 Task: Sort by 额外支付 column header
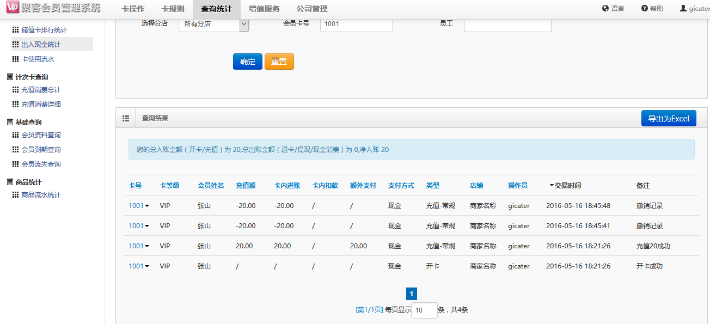pyautogui.click(x=363, y=186)
